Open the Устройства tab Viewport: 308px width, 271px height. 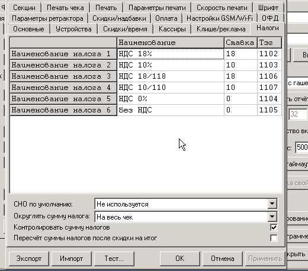coord(73,29)
